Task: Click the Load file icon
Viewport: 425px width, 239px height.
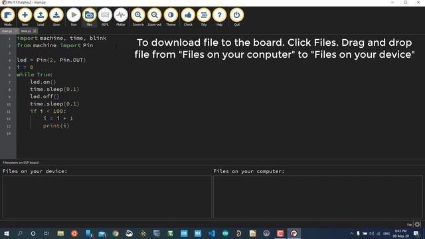Action: (x=41, y=17)
